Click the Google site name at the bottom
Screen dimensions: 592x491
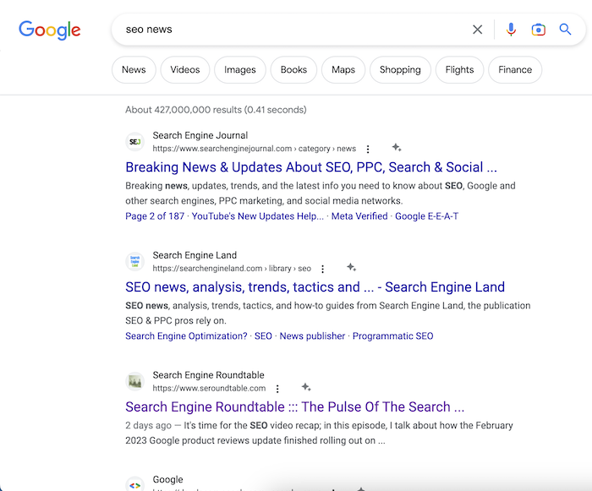tap(167, 480)
